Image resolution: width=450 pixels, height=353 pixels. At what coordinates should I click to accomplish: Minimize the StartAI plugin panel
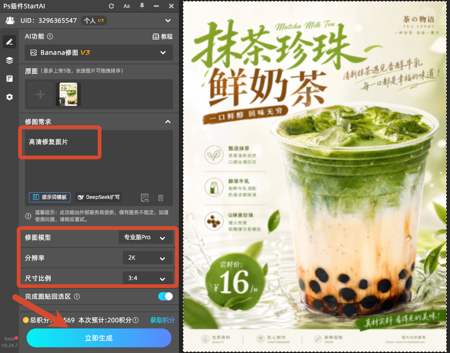point(156,6)
